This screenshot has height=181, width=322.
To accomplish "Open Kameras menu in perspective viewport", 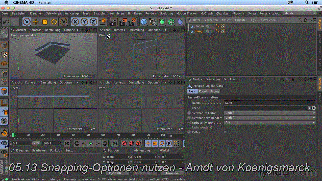I will pos(35,30).
